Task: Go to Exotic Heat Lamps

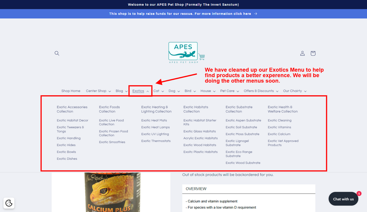Action: point(155,127)
